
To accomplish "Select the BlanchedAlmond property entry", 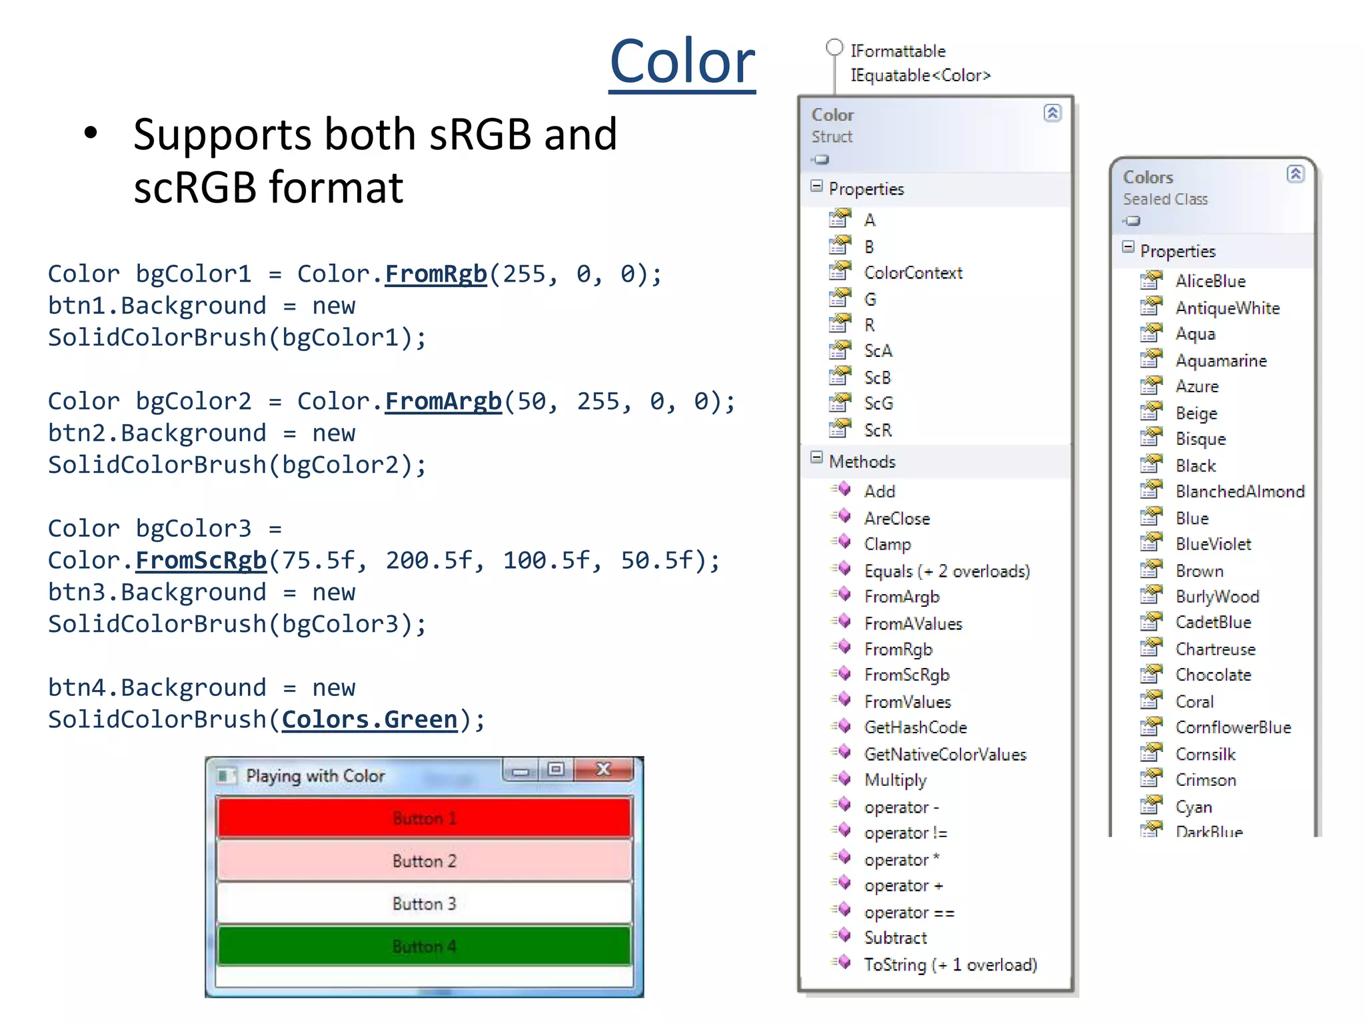I will click(x=1239, y=492).
